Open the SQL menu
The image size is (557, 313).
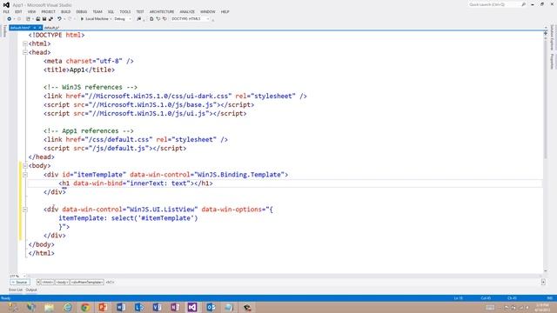(x=111, y=11)
